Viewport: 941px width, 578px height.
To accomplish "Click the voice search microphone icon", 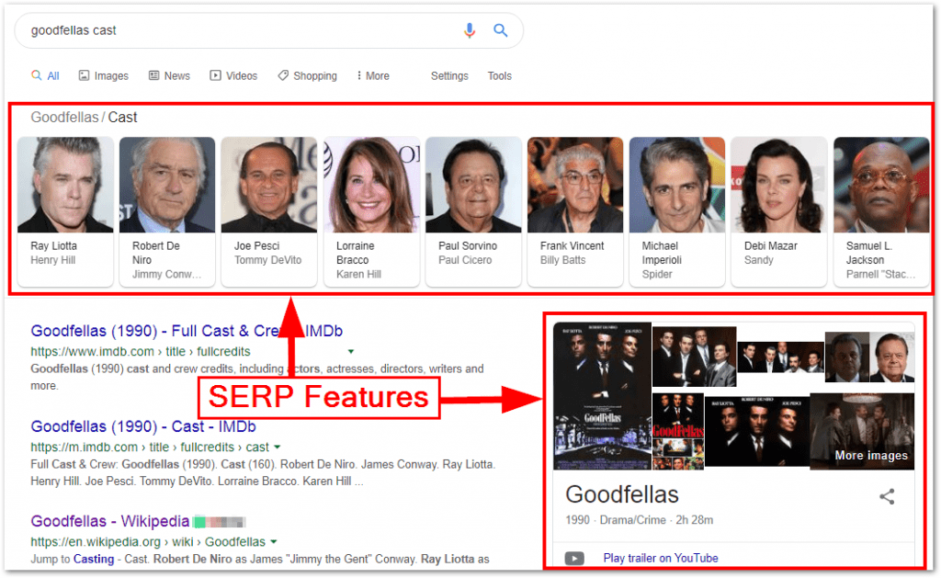I will coord(470,30).
